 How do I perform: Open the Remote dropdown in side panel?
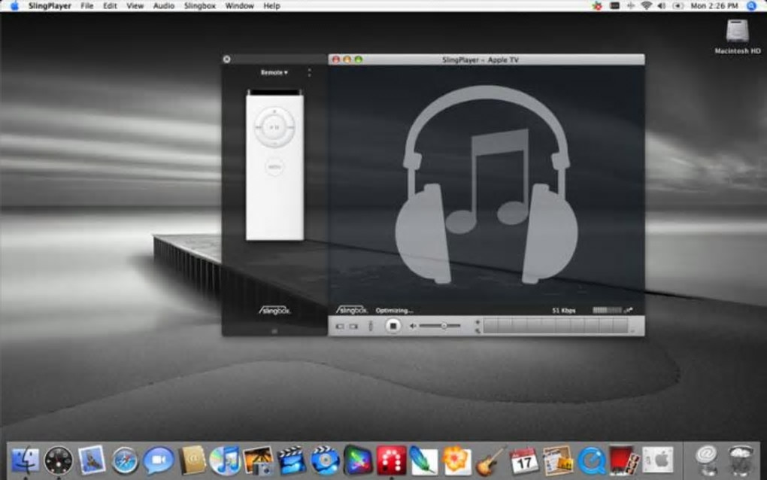point(274,72)
